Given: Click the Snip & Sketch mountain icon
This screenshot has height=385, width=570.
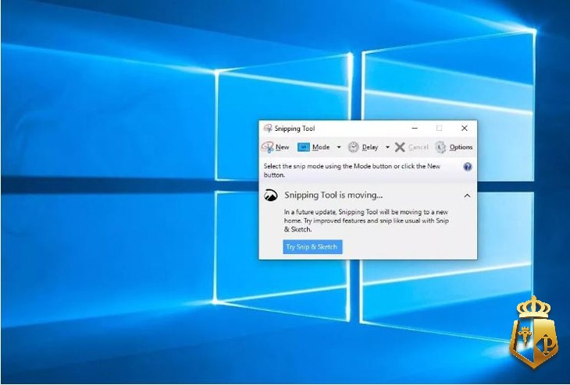Looking at the screenshot, I should [x=271, y=195].
